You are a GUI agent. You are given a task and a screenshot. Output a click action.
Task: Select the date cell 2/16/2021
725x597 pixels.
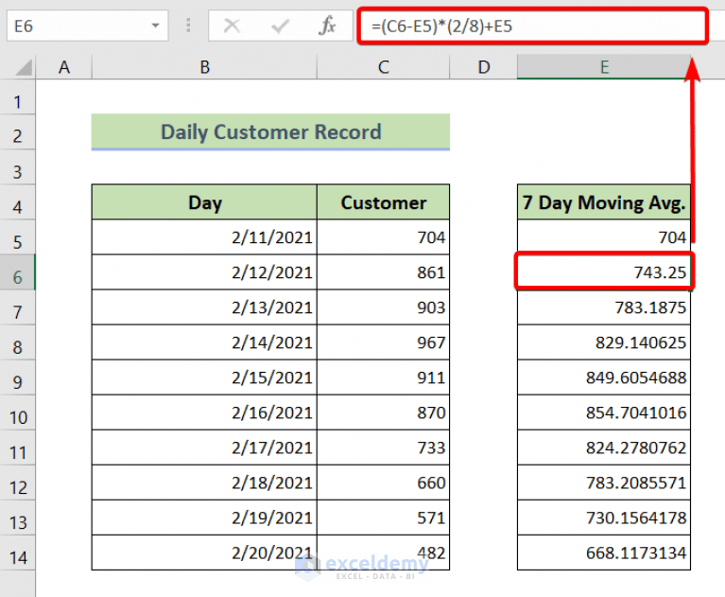[204, 413]
